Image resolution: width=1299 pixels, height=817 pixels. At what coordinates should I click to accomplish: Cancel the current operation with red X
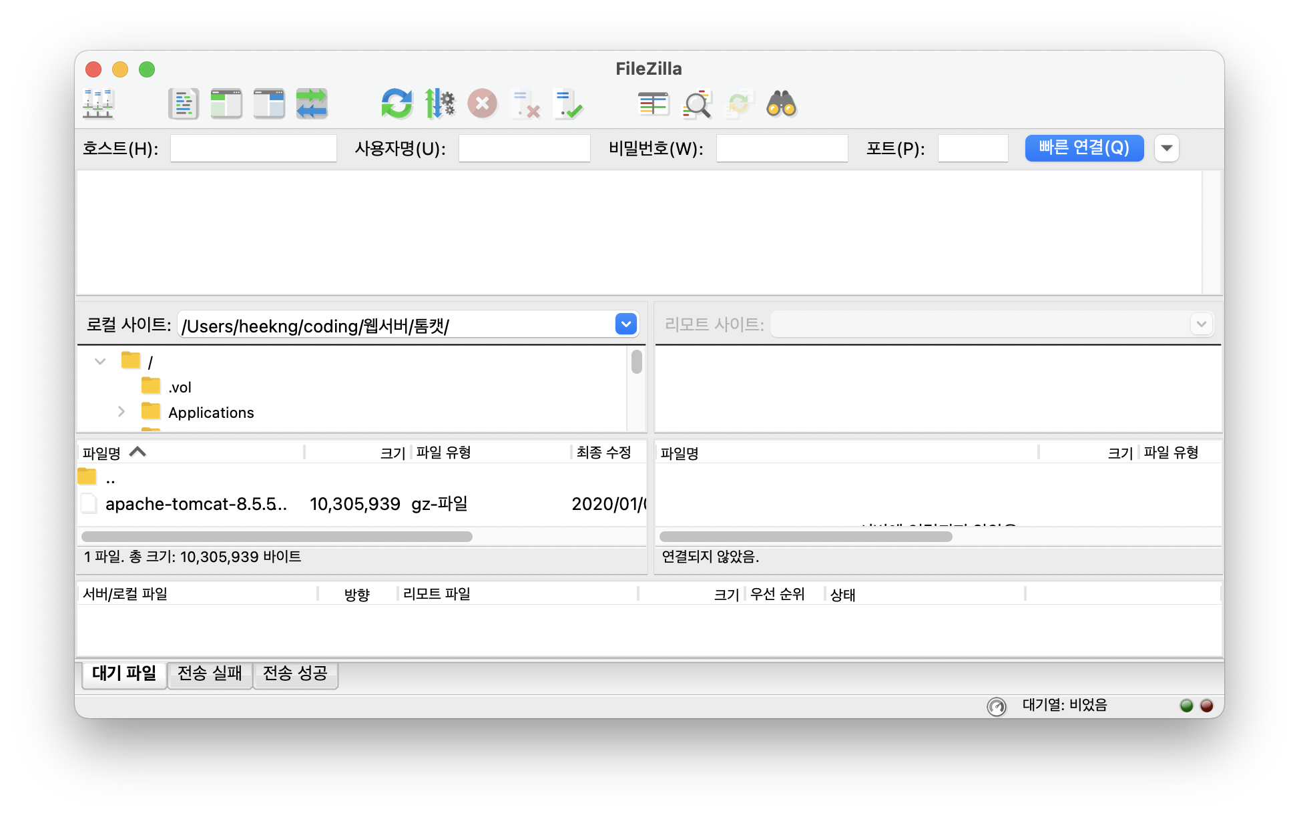pyautogui.click(x=483, y=104)
